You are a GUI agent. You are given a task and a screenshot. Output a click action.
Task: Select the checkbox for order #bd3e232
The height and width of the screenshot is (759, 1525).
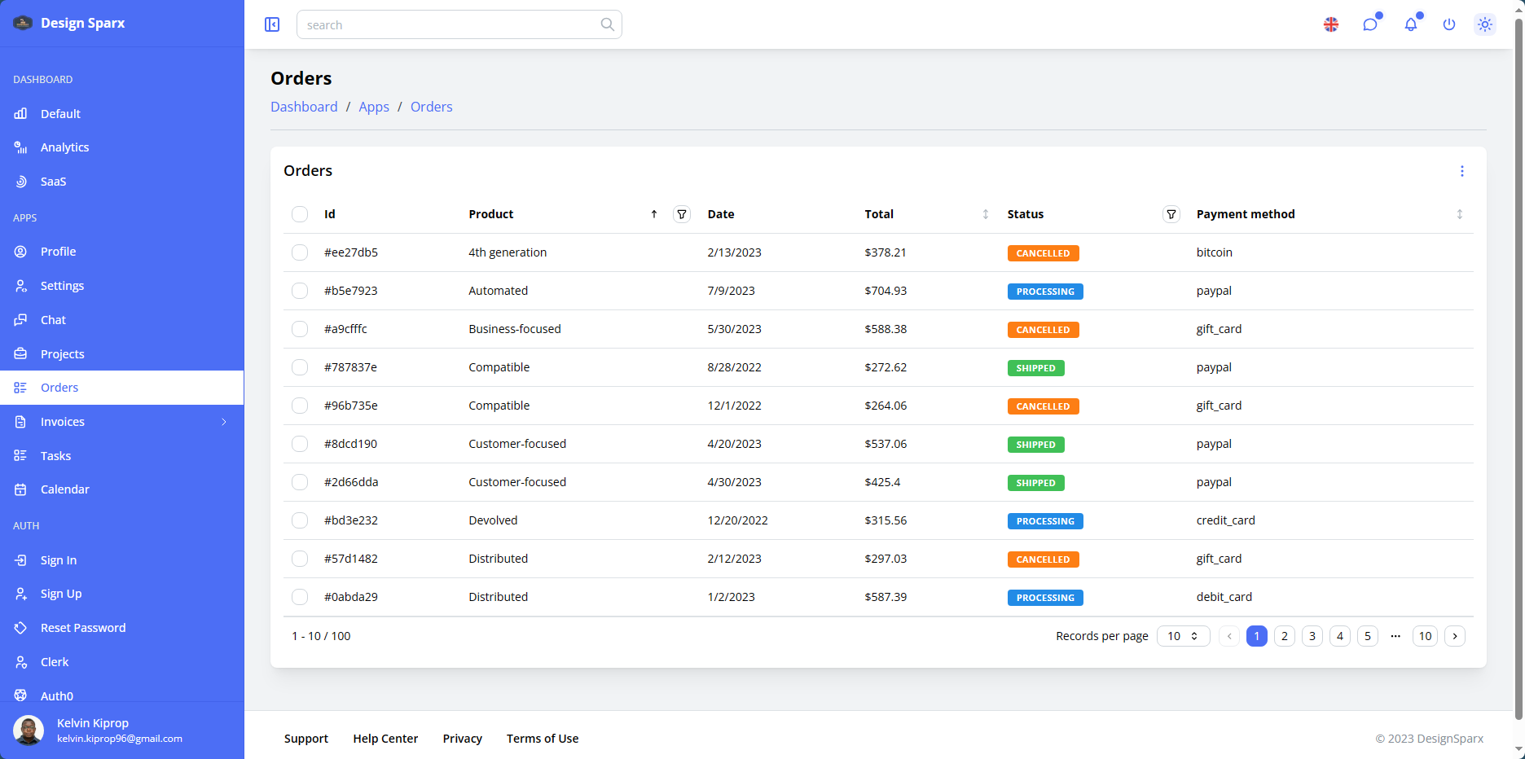click(300, 520)
